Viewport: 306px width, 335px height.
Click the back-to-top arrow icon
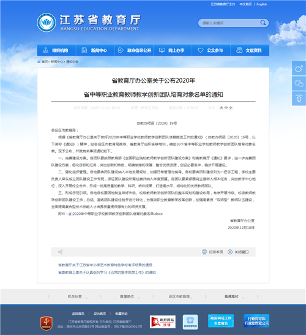(299, 99)
